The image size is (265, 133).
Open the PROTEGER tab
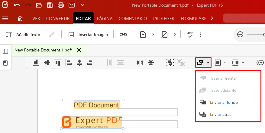pos(164,19)
